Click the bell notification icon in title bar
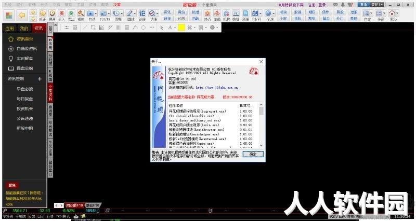 (343, 5)
